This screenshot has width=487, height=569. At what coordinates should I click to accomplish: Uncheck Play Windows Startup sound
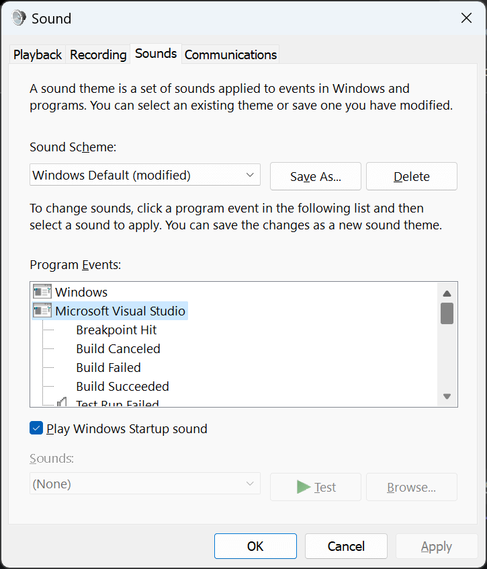[x=36, y=428]
